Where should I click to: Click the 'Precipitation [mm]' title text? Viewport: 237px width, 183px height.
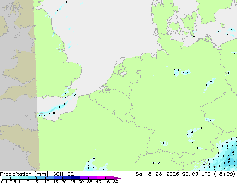[x=24, y=174]
